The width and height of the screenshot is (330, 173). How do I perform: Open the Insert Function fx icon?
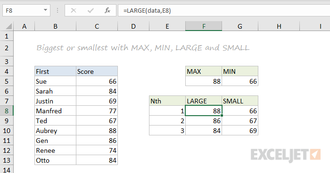pyautogui.click(x=107, y=10)
